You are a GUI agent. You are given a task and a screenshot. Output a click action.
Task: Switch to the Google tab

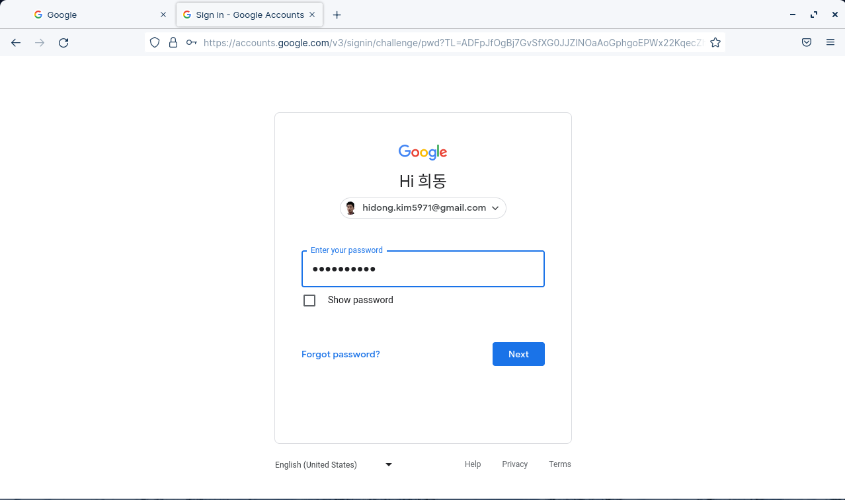click(x=99, y=15)
